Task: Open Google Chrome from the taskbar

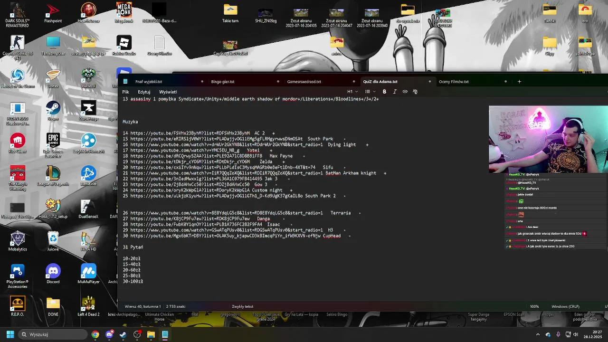Action: (x=95, y=334)
